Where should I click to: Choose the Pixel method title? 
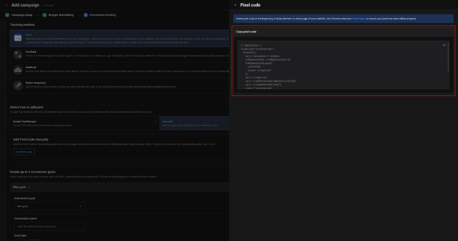29,34
